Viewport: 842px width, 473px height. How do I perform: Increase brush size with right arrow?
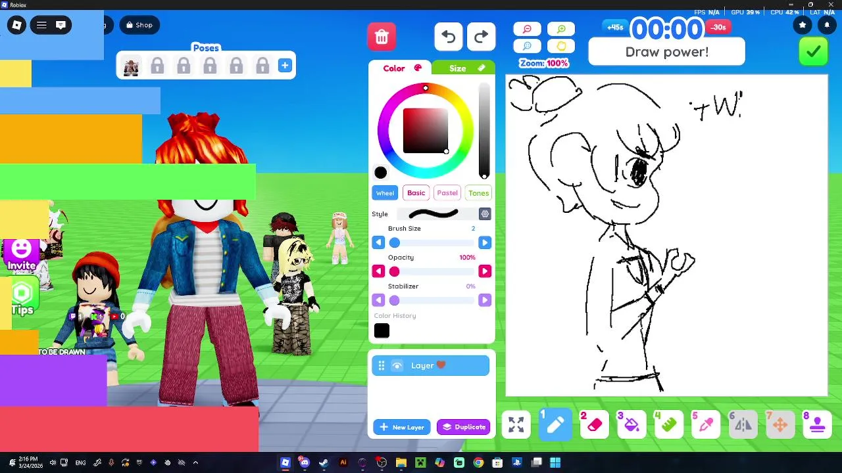pos(485,243)
